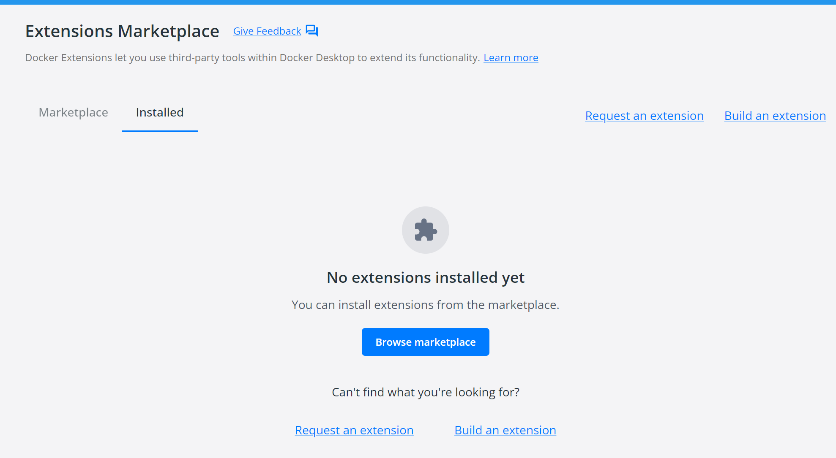This screenshot has height=458, width=836.
Task: Open the Learn more link
Action: point(511,58)
